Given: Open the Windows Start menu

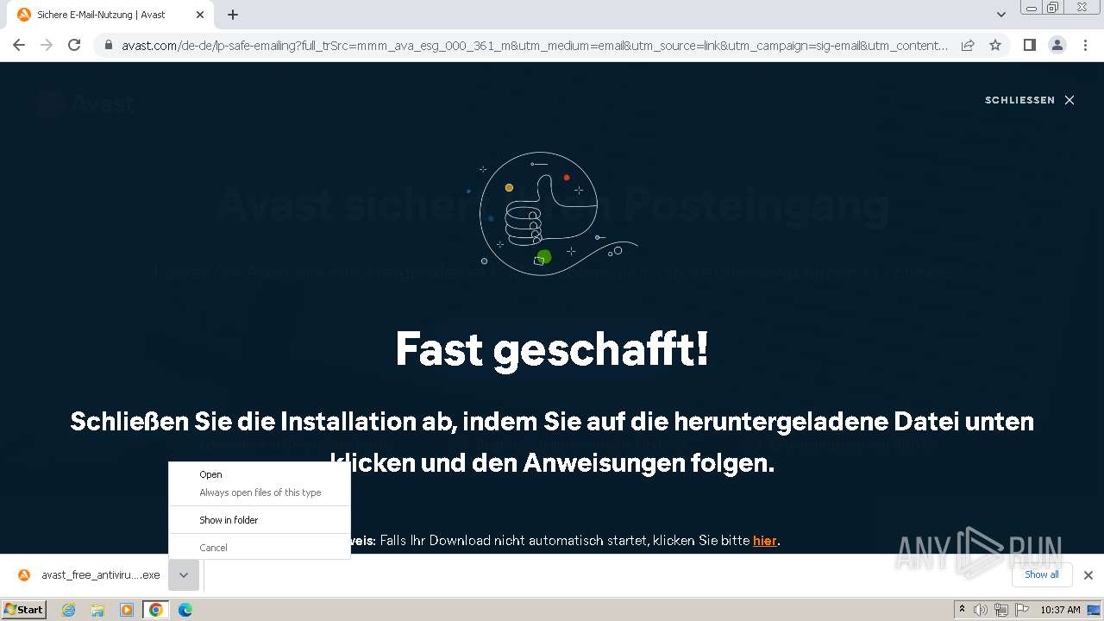Looking at the screenshot, I should click(x=24, y=609).
